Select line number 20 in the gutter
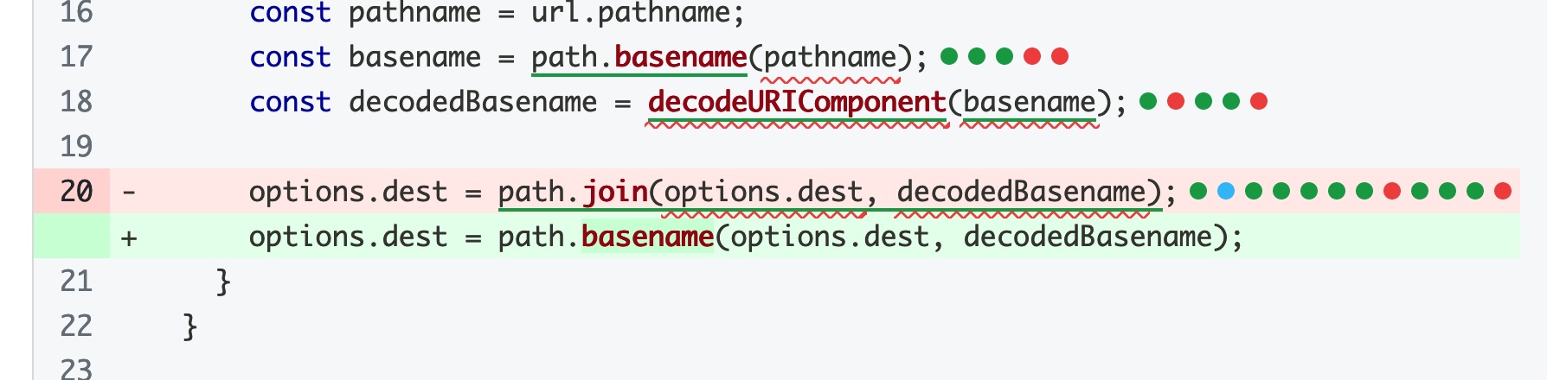The width and height of the screenshot is (1547, 380). pyautogui.click(x=76, y=191)
